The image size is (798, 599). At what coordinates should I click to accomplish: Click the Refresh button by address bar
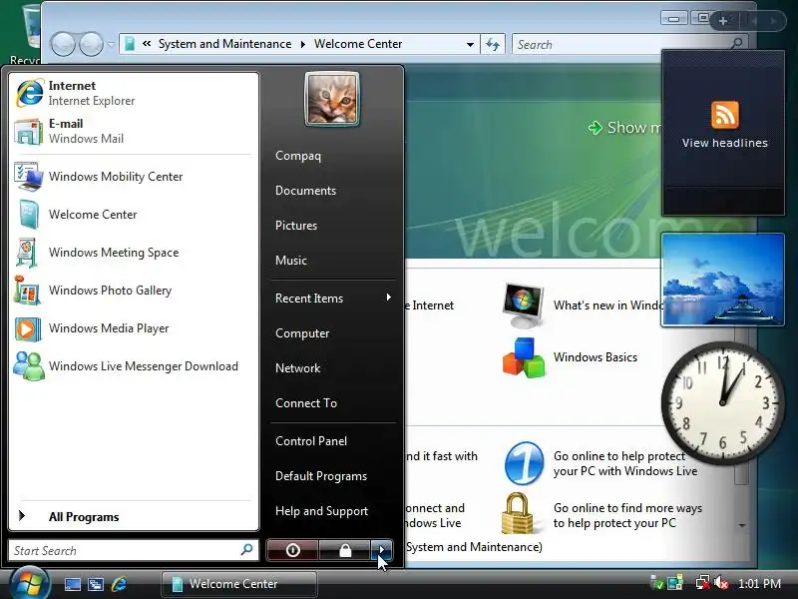click(x=493, y=44)
